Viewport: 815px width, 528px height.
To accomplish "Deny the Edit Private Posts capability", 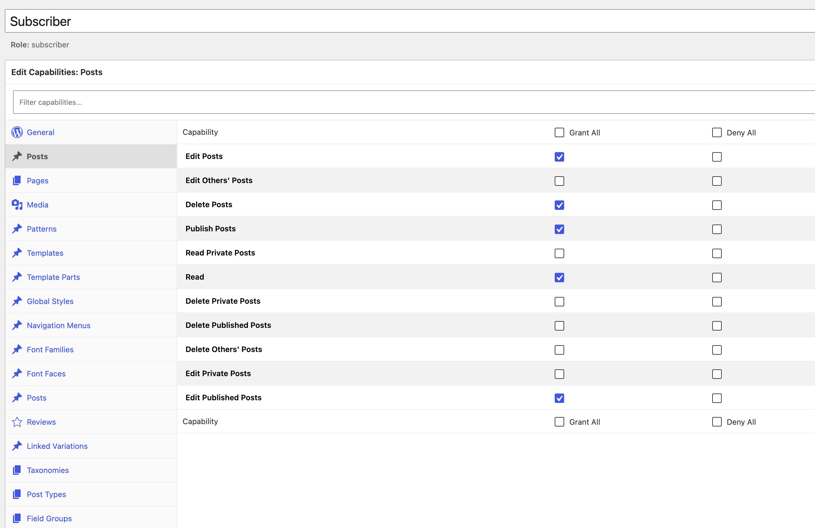I will pyautogui.click(x=717, y=374).
